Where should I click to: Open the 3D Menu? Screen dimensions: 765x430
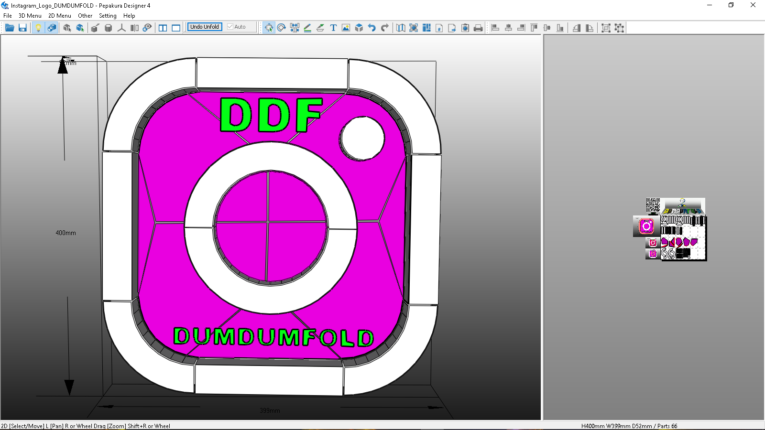point(29,15)
